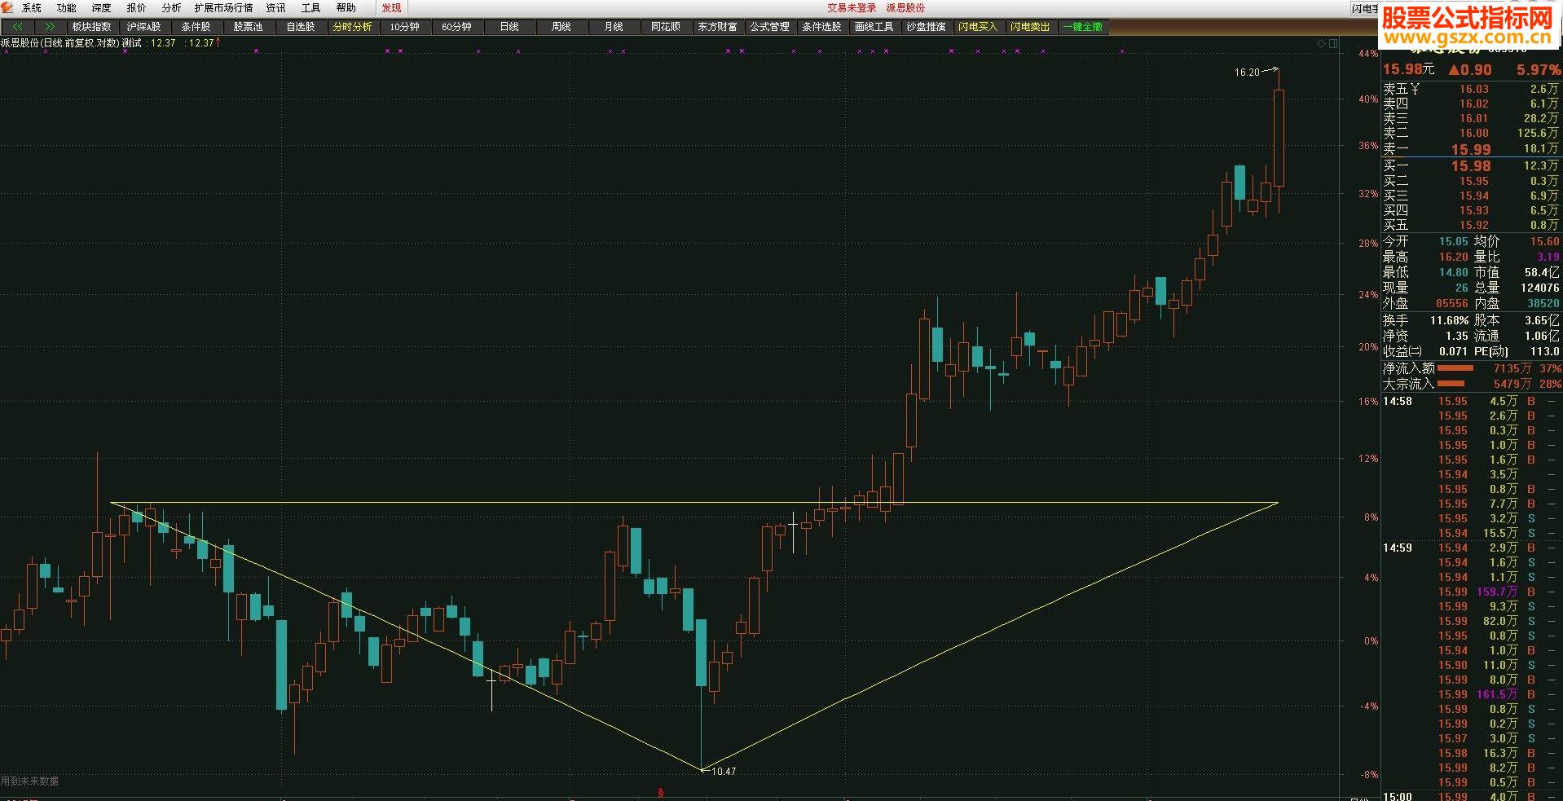The width and height of the screenshot is (1563, 801).
Task: Open the 东方财富 toolbar button
Action: [718, 27]
